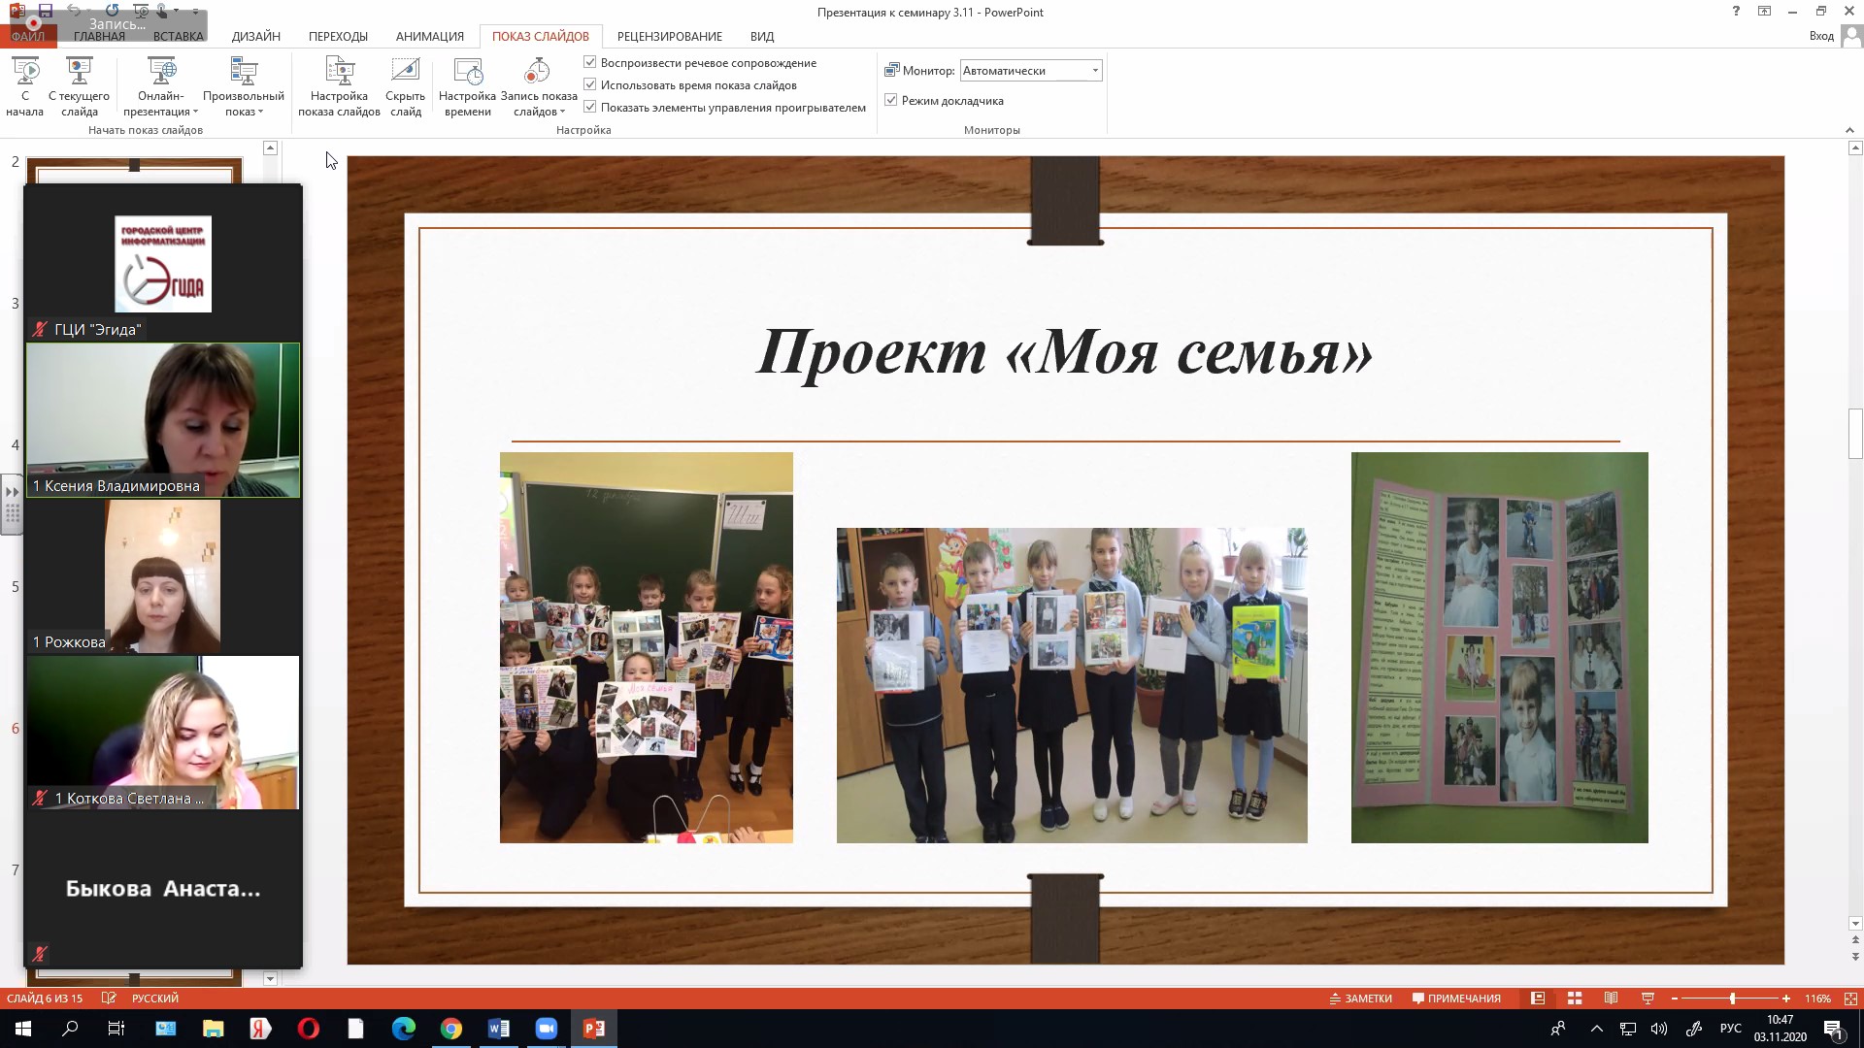Open slide show setup settings

pos(339,72)
